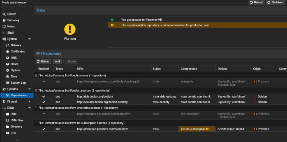Image resolution: width=287 pixels, height=142 pixels.
Task: Click the disabled dash for pve-enterprise row
Action: tap(43, 114)
